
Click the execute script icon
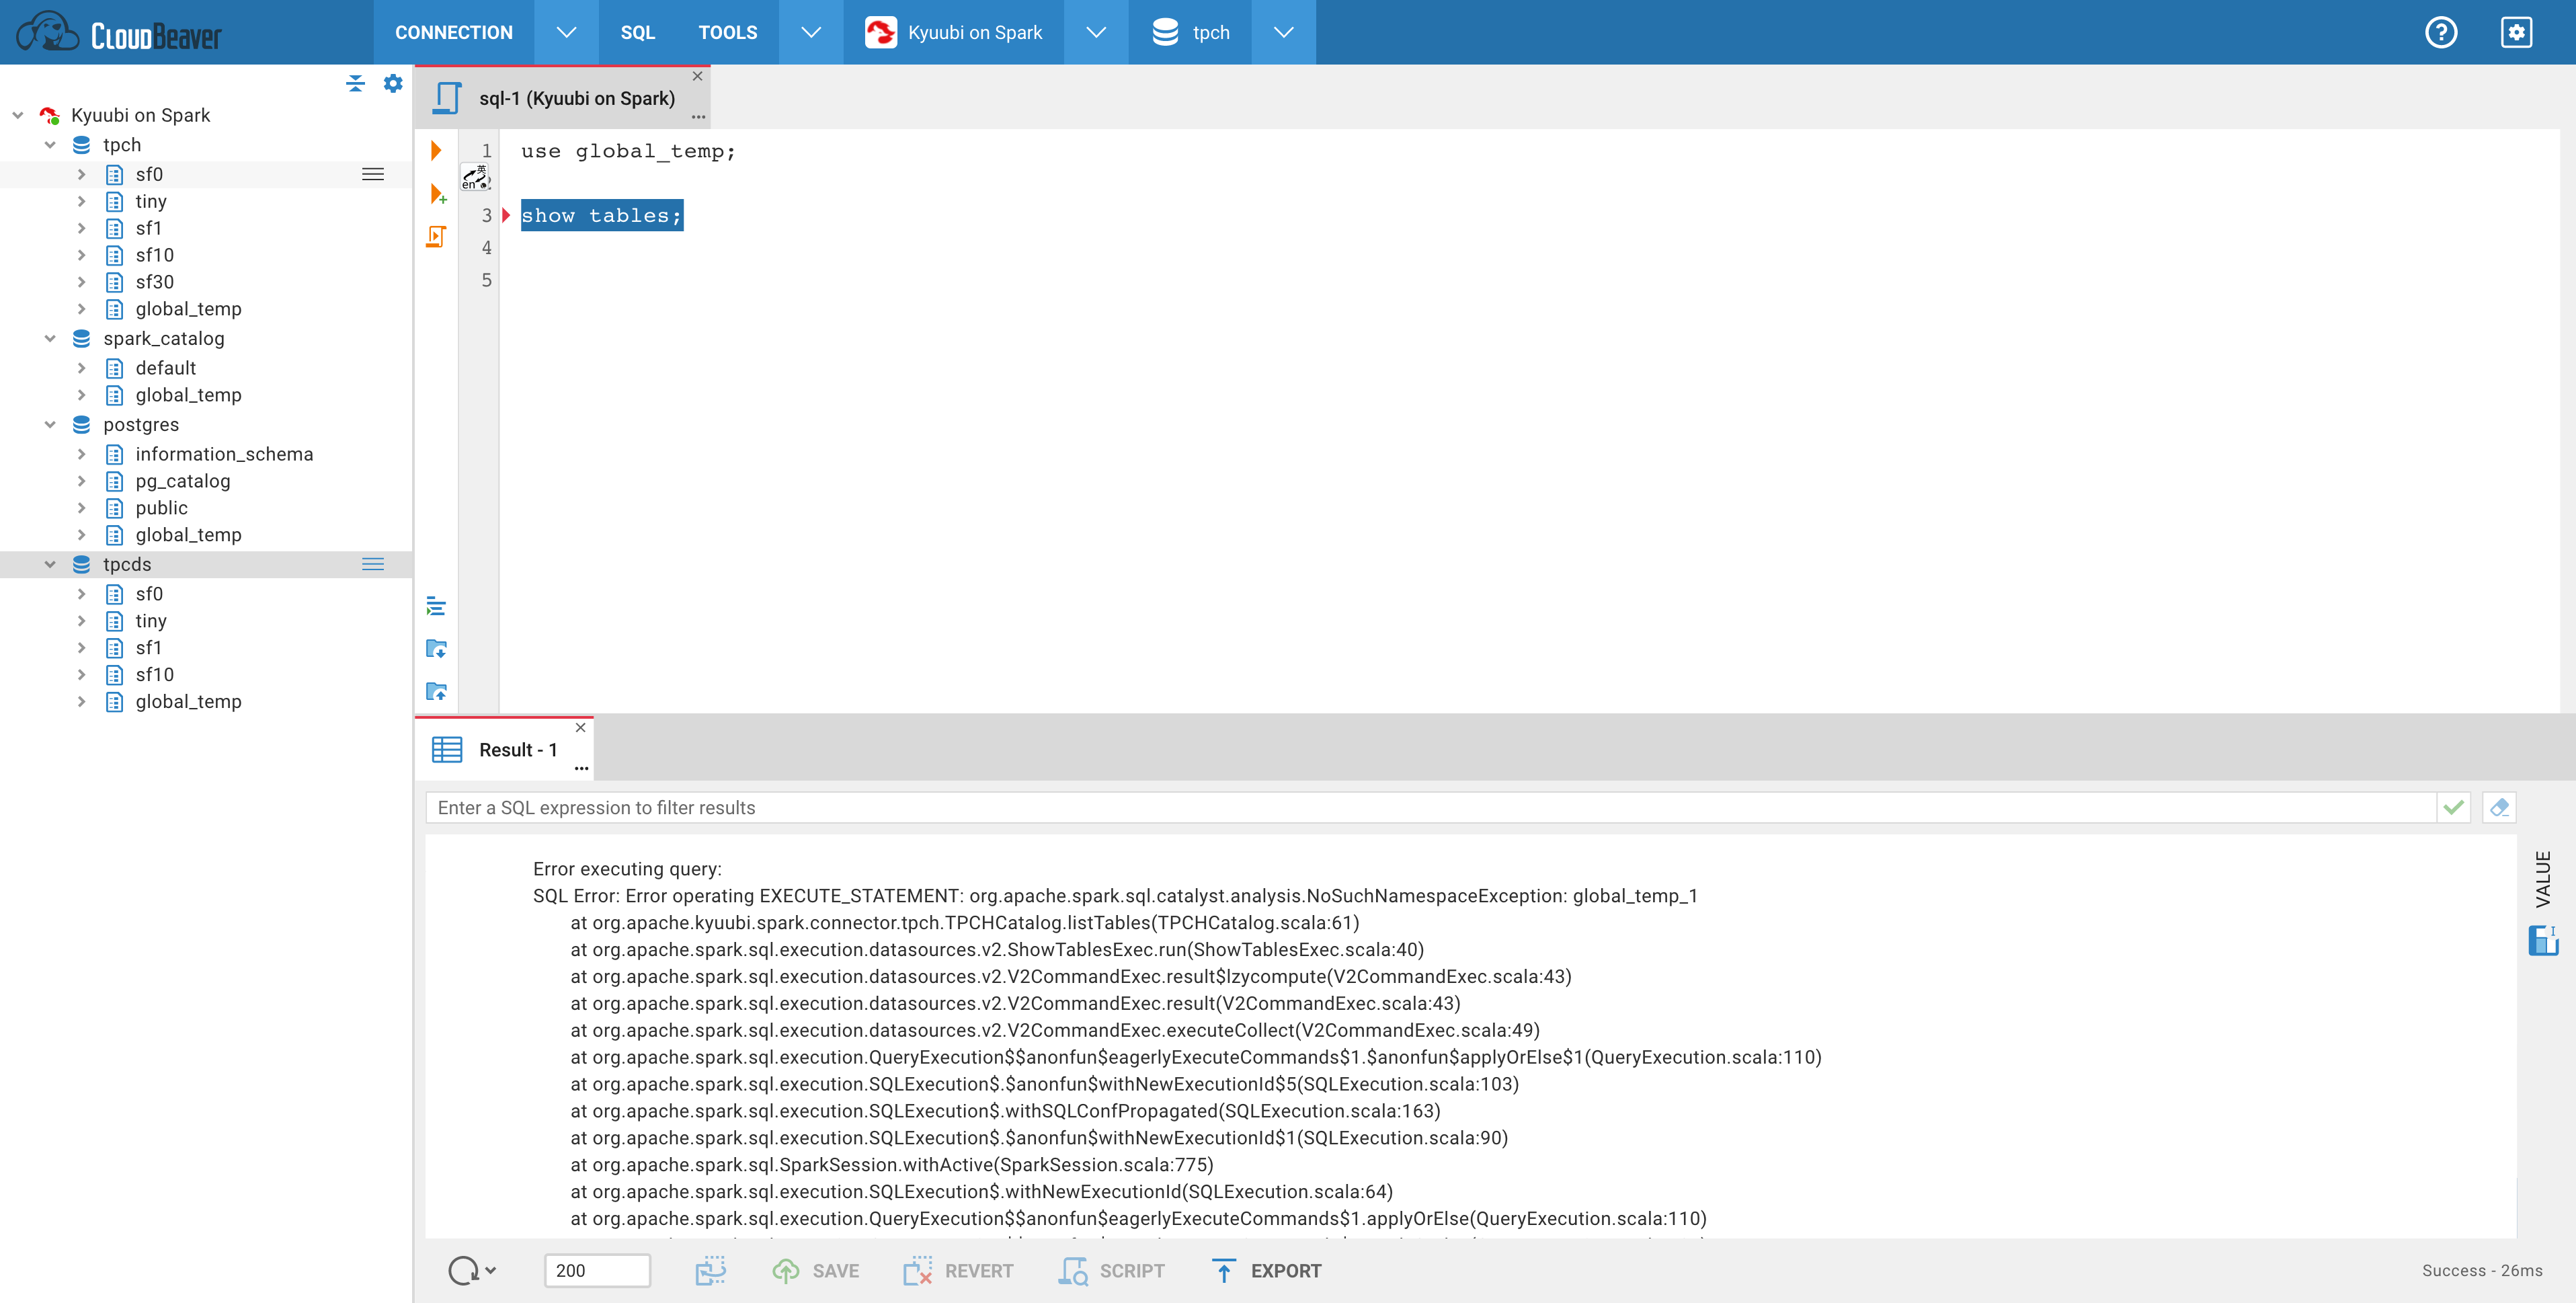(436, 237)
